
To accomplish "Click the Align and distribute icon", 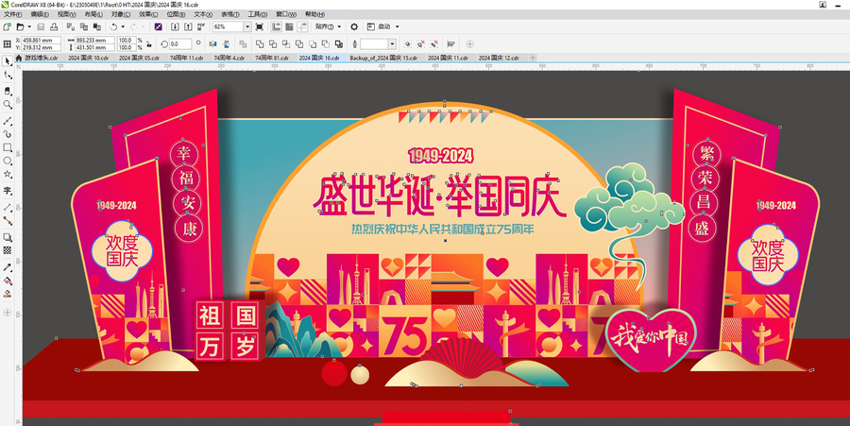I will click(450, 43).
